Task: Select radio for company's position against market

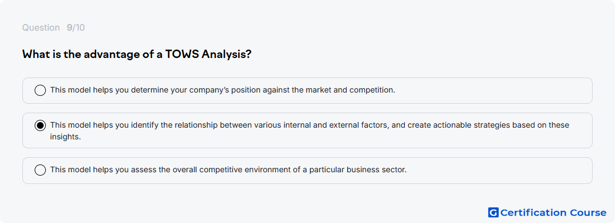Action: click(x=40, y=90)
